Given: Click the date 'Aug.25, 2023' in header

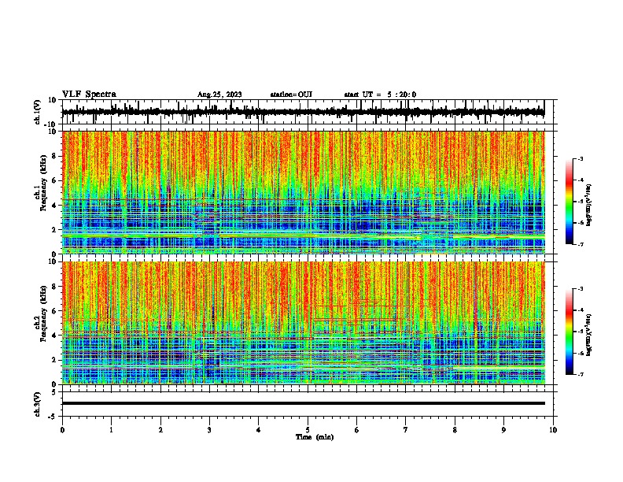Looking at the screenshot, I should [x=219, y=95].
